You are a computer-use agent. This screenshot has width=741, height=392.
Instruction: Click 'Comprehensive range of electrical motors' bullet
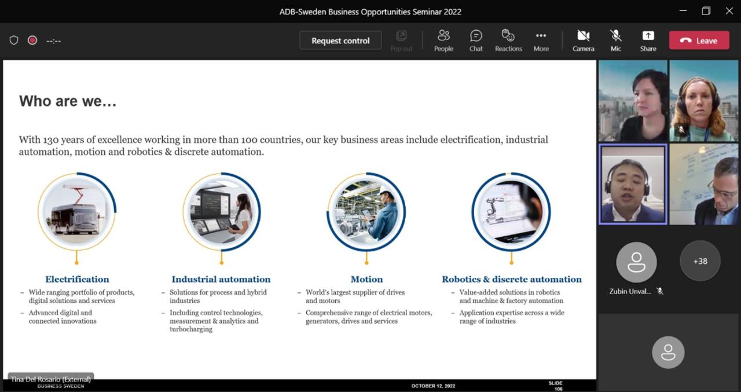369,317
